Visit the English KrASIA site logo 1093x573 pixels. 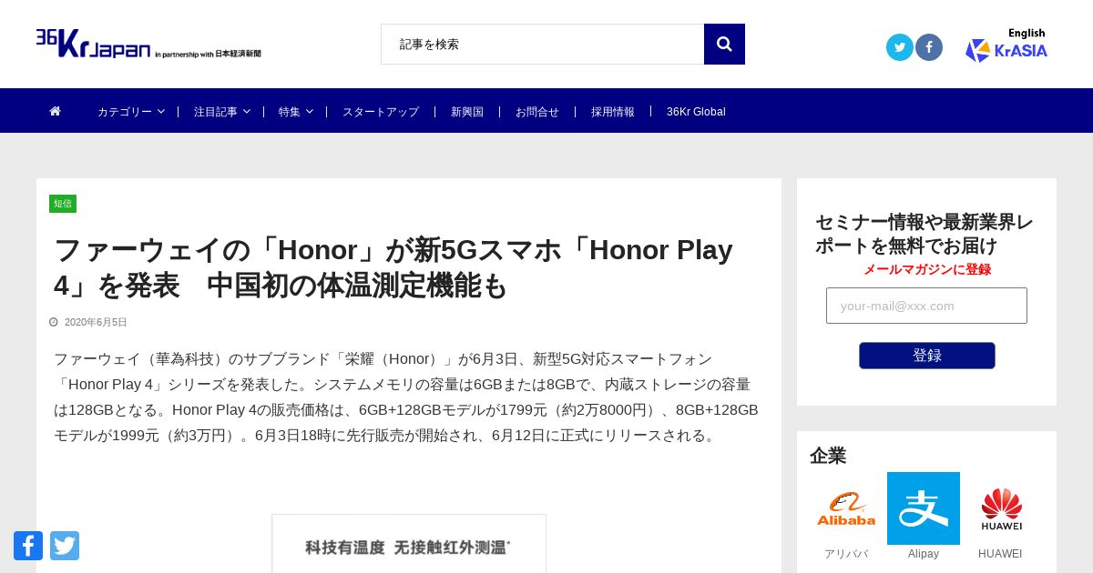pyautogui.click(x=1006, y=45)
